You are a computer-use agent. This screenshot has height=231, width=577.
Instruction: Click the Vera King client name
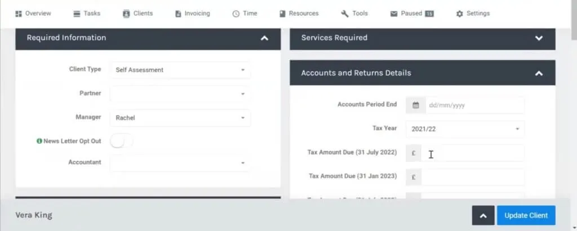(34, 215)
